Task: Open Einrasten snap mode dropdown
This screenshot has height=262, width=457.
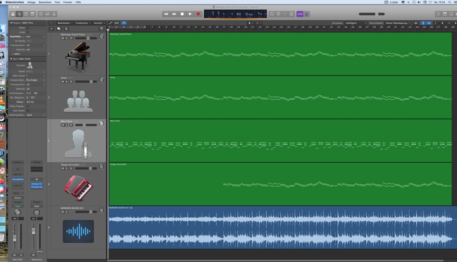Action: [x=356, y=23]
